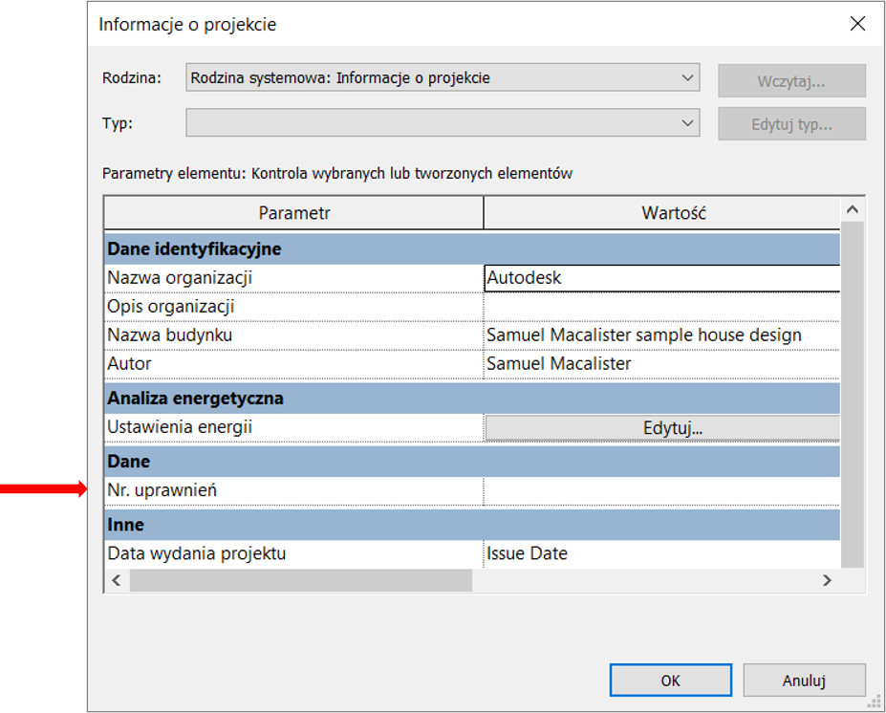The width and height of the screenshot is (886, 713).
Task: Cancel with the Anuluj button
Action: 803,681
